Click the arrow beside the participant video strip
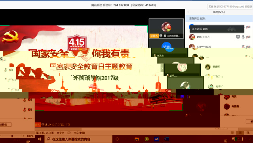Screen dimensions: 253x143 pyautogui.click(x=162, y=68)
